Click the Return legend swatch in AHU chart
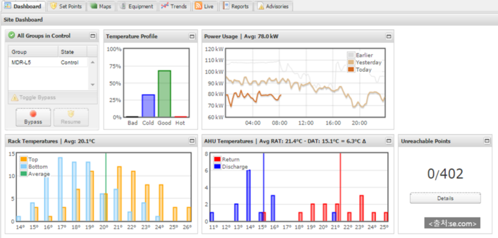This screenshot has height=238, width=498. tap(217, 159)
